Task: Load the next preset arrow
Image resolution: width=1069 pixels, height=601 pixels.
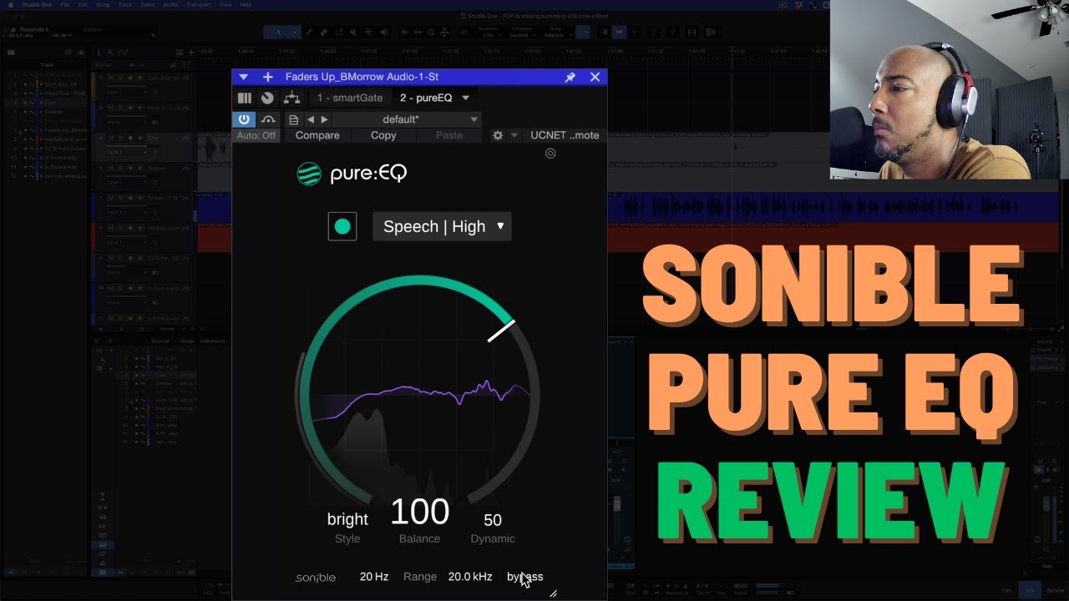Action: click(x=324, y=119)
